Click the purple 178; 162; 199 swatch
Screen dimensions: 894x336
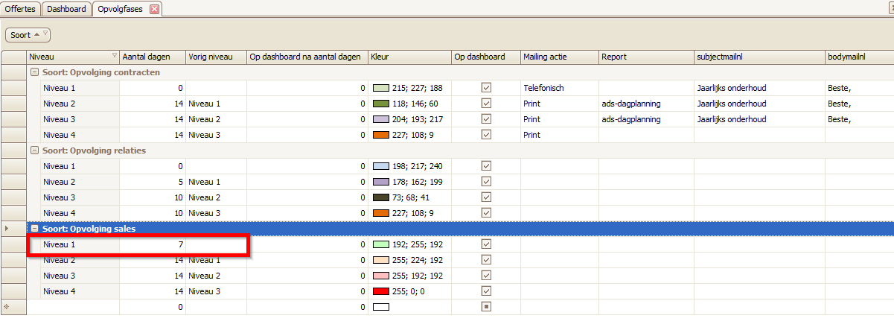[x=381, y=182]
